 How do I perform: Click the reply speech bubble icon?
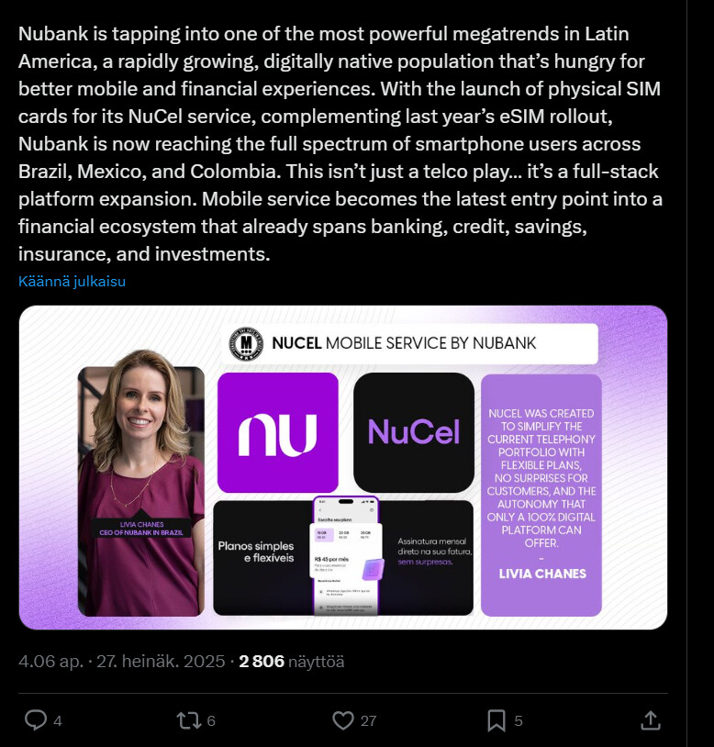point(35,720)
